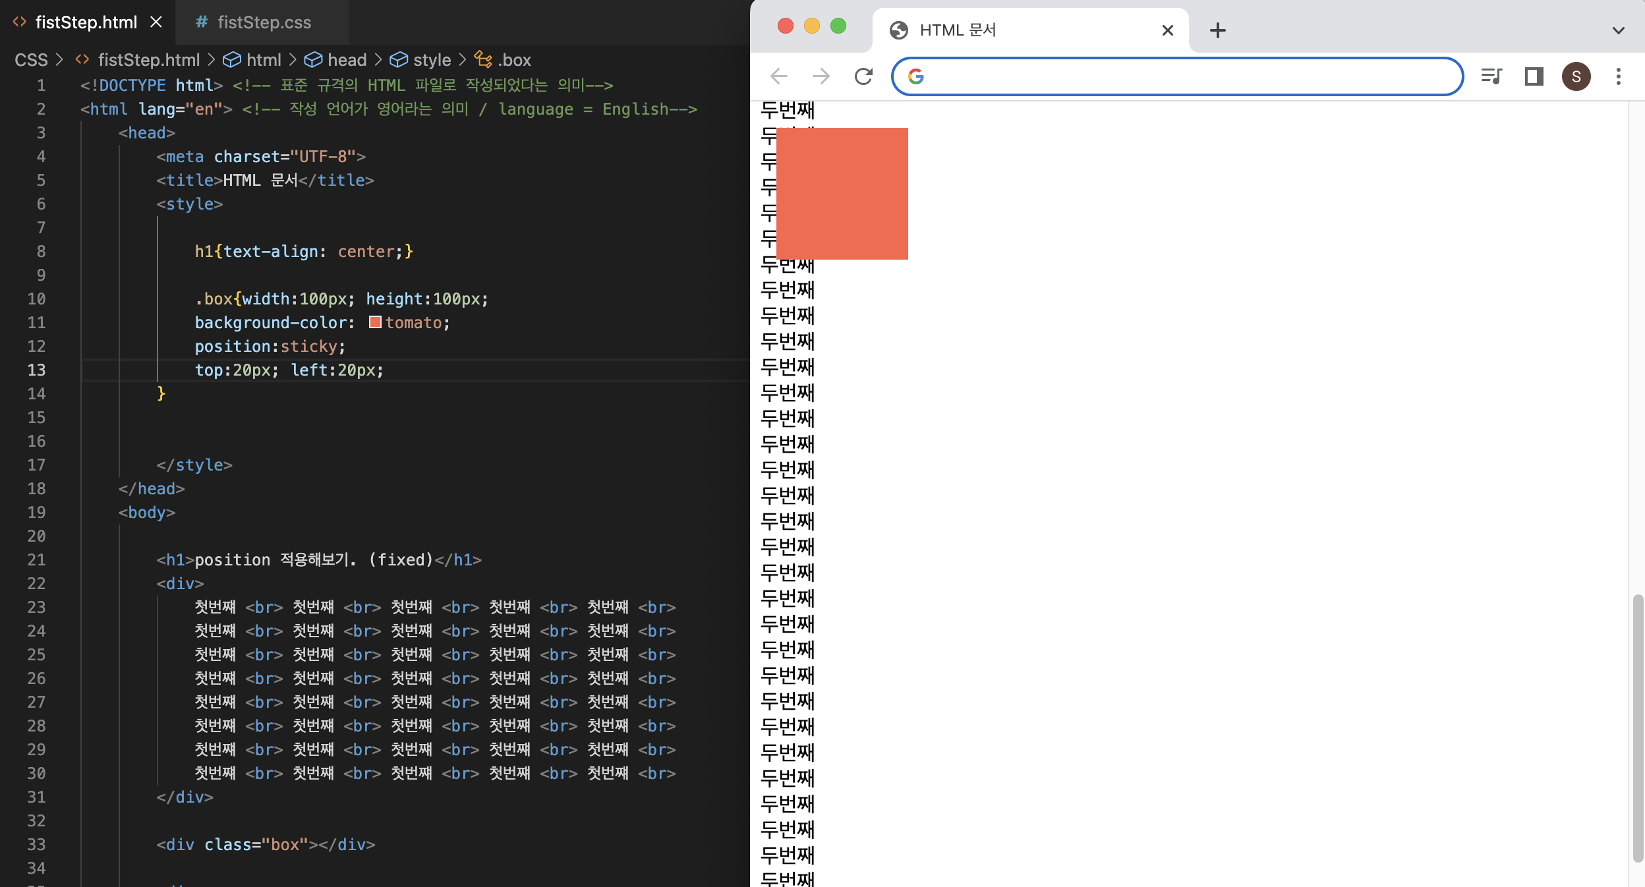This screenshot has width=1645, height=887.
Task: Open the profile avatar labeled S
Action: coord(1576,76)
